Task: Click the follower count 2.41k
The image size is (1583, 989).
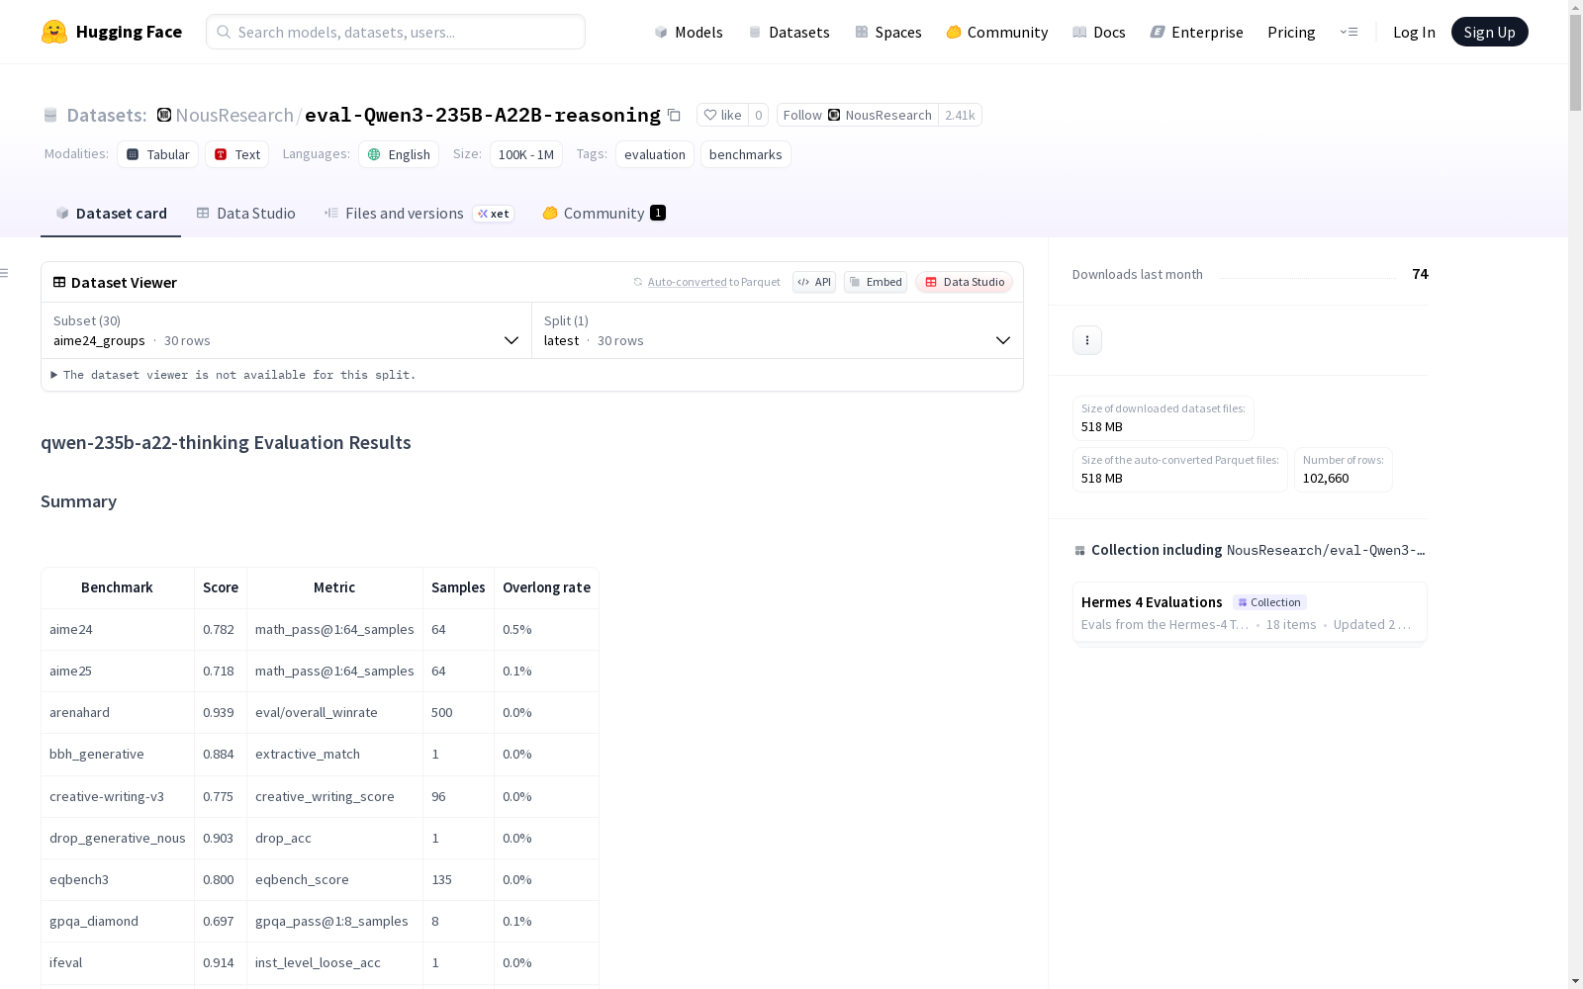Action: (x=960, y=115)
